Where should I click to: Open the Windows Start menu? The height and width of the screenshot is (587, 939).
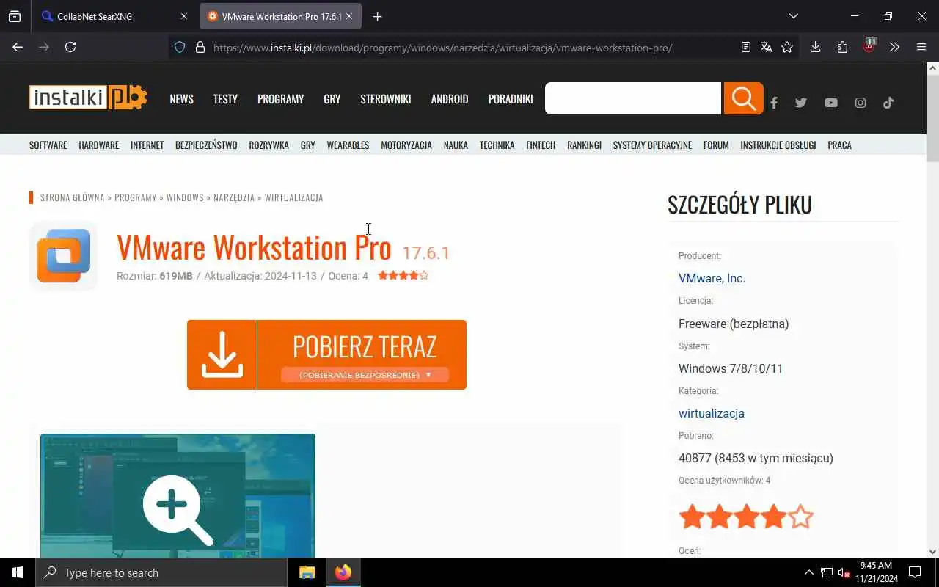18,572
